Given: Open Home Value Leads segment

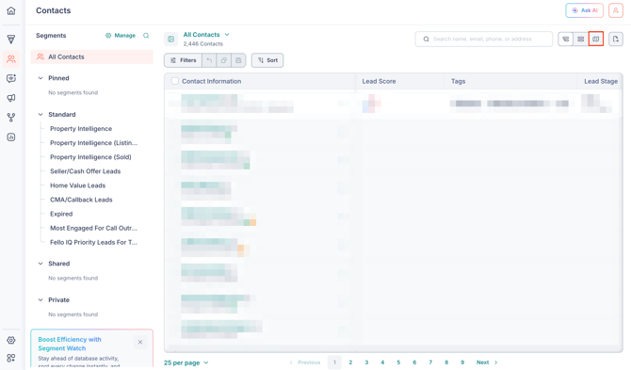Looking at the screenshot, I should click(77, 185).
